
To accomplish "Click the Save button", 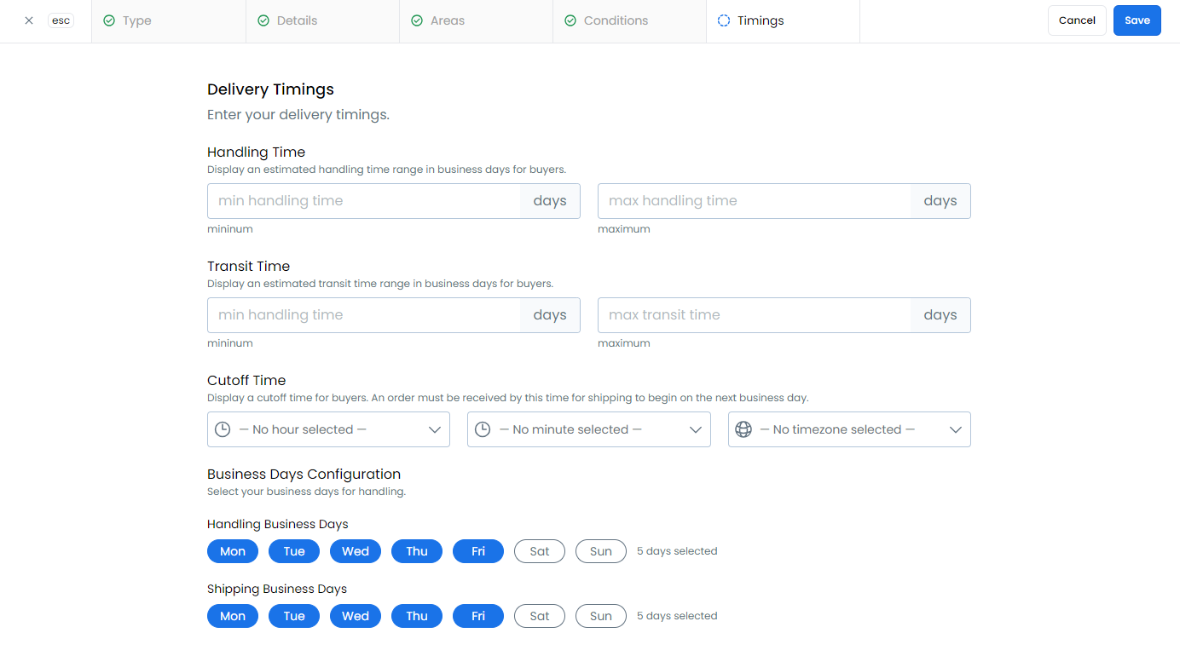I will click(x=1137, y=20).
